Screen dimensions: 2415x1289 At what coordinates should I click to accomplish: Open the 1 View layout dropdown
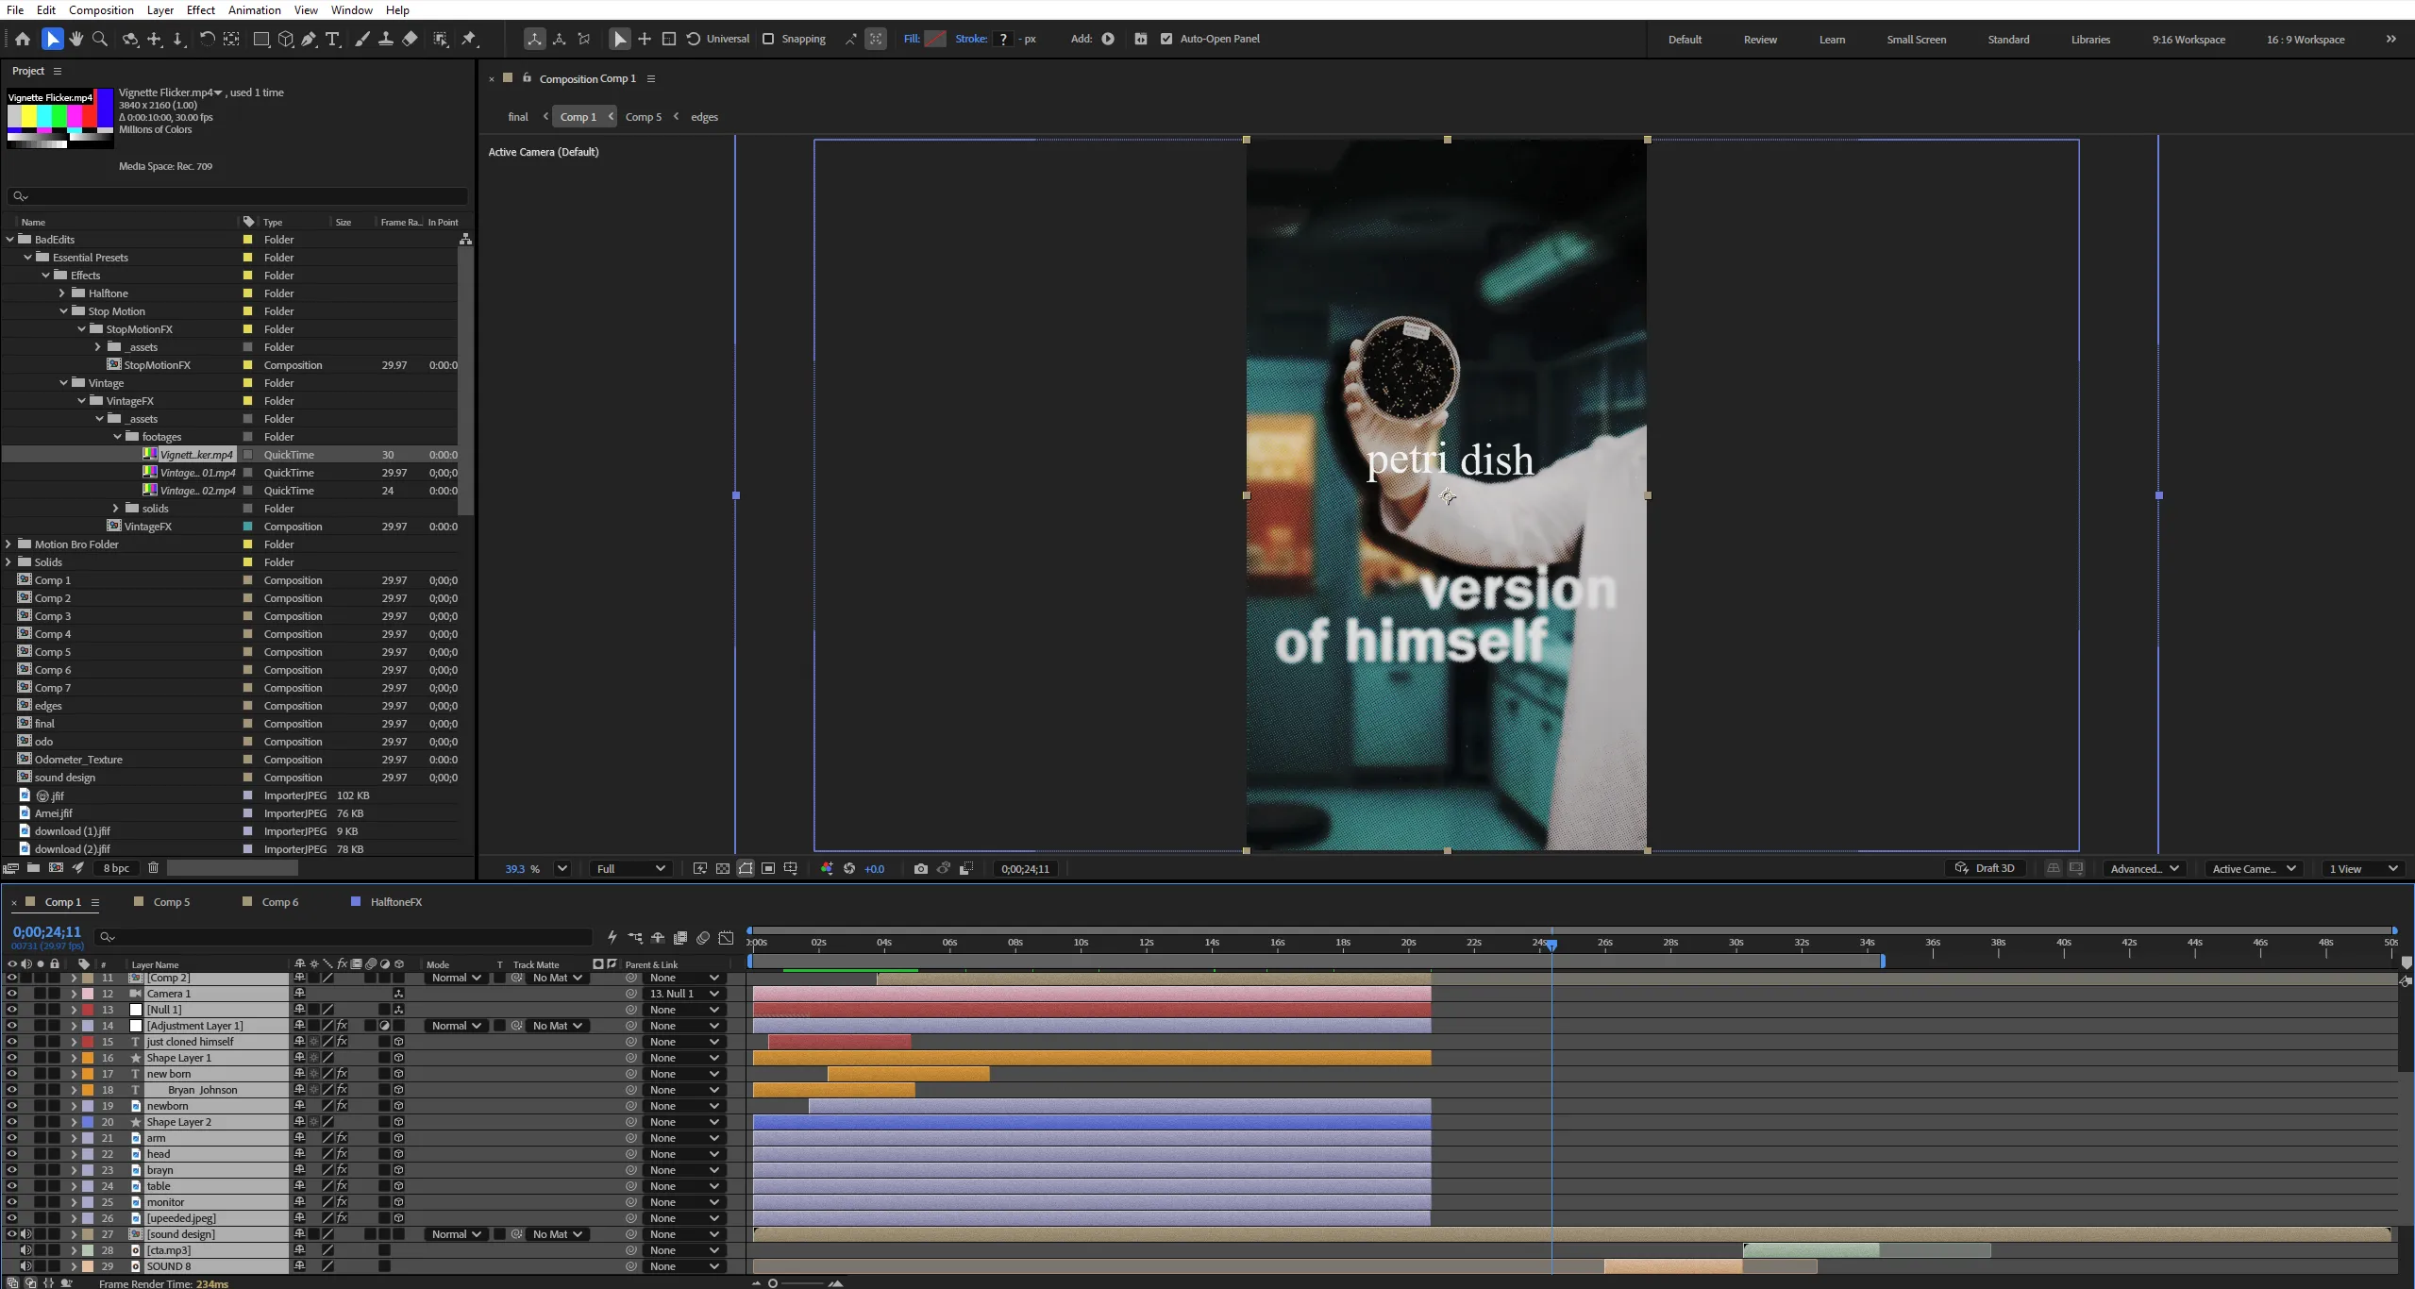(x=2363, y=869)
